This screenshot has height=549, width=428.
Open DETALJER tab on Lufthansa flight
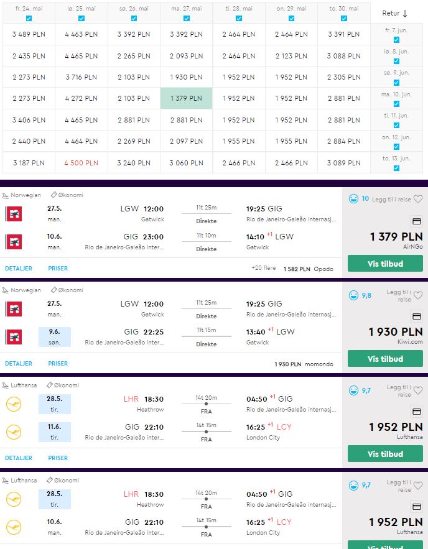[19, 458]
